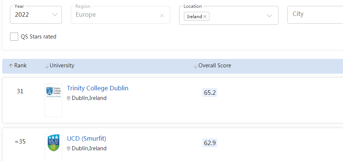The width and height of the screenshot is (343, 161).
Task: Open the Year 2022 dropdown
Action: (36, 15)
